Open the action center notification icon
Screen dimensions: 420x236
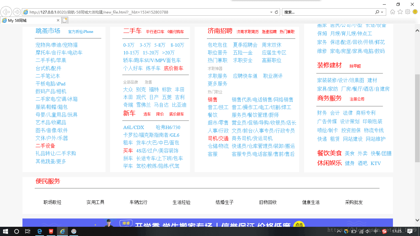coord(410,231)
